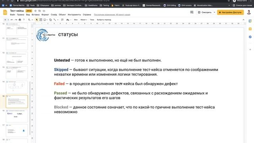The image size is (254, 143).
Task: Select slide 16 thumbnail
Action: click(x=17, y=116)
